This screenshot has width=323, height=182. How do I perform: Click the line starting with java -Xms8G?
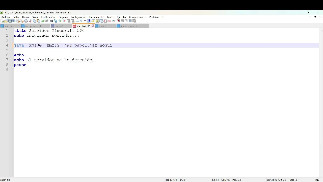pos(166,45)
